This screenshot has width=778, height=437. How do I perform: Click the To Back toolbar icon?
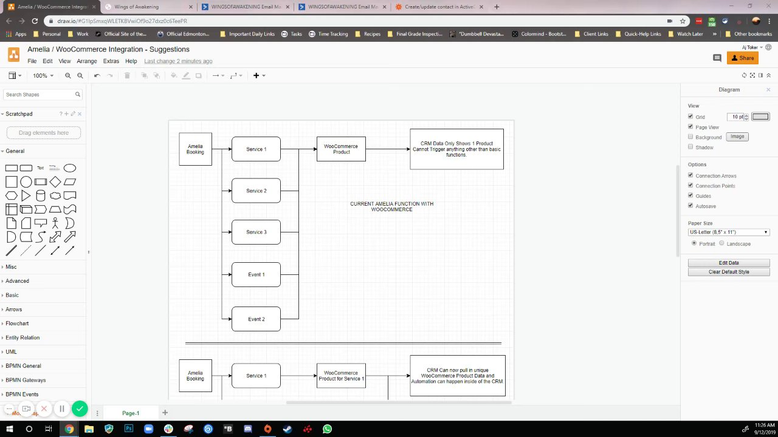(x=156, y=76)
